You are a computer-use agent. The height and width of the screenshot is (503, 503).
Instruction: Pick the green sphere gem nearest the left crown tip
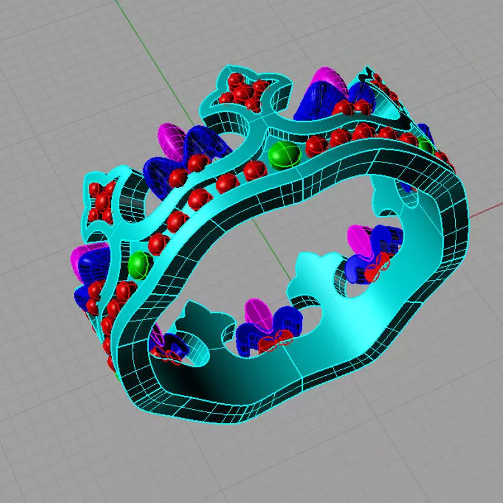140,265
